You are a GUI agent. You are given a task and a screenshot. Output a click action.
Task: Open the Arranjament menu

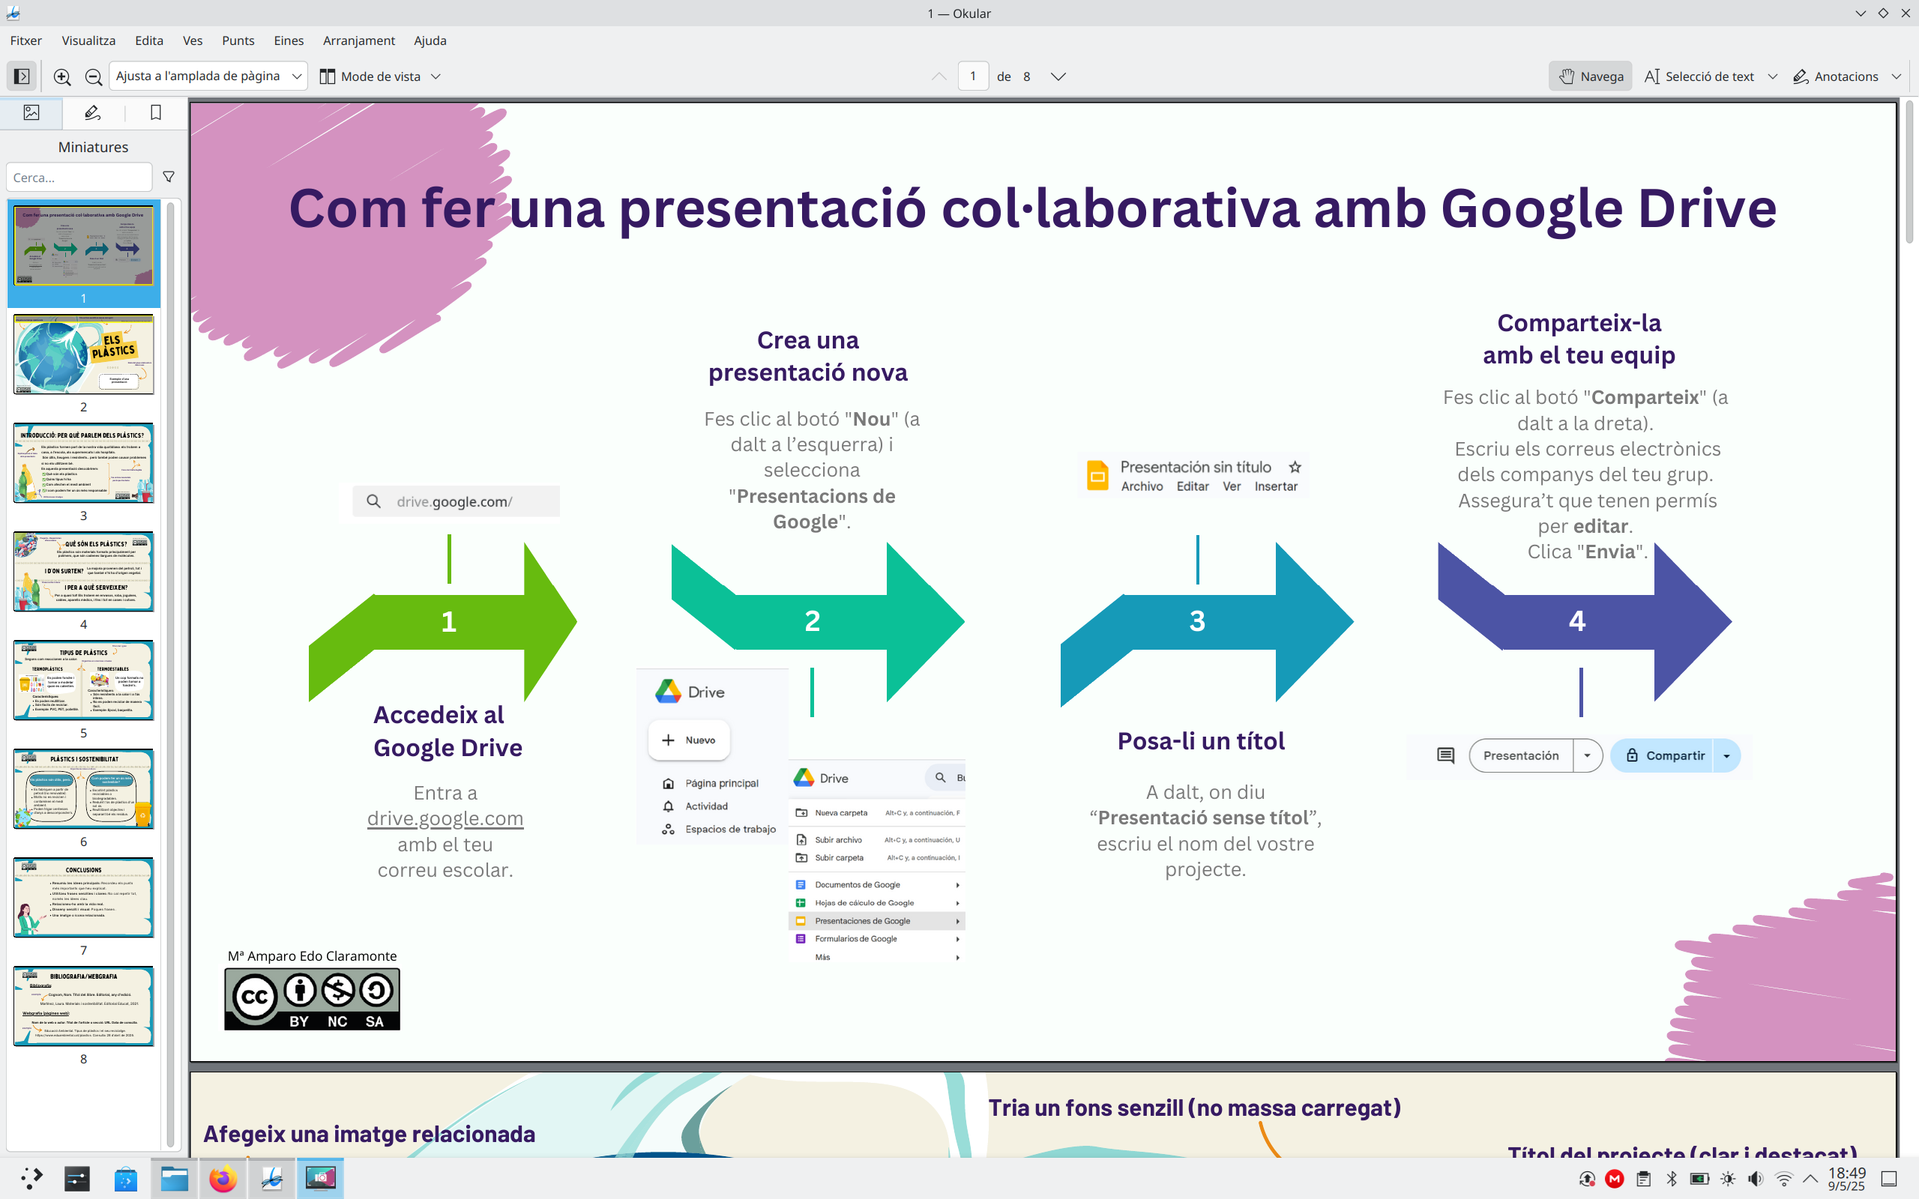point(358,40)
